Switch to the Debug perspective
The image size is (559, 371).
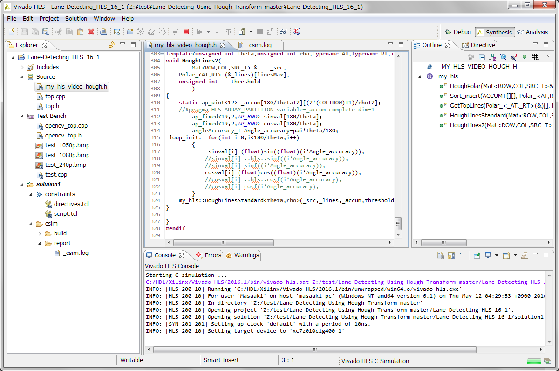click(458, 32)
